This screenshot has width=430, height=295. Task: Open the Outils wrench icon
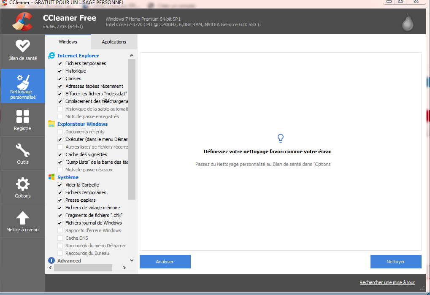click(x=22, y=150)
